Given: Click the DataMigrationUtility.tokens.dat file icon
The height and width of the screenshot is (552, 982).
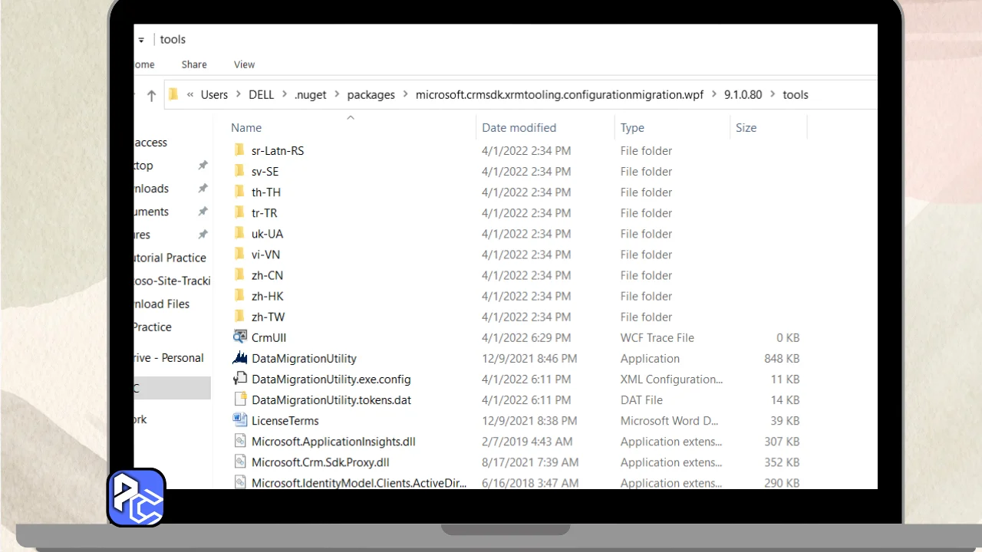Looking at the screenshot, I should [x=240, y=399].
